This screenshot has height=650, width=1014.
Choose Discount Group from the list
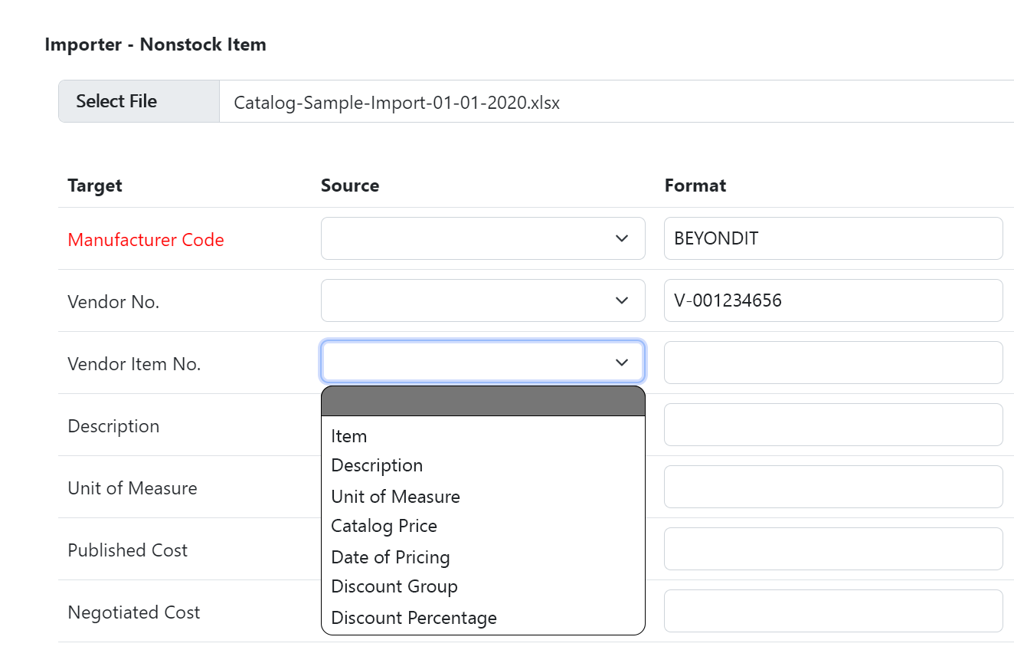[394, 586]
